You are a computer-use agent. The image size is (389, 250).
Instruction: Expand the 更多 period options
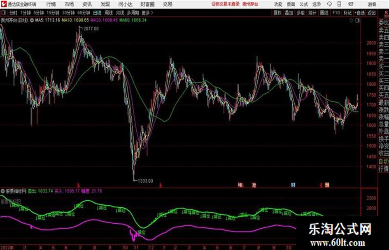pyautogui.click(x=147, y=13)
